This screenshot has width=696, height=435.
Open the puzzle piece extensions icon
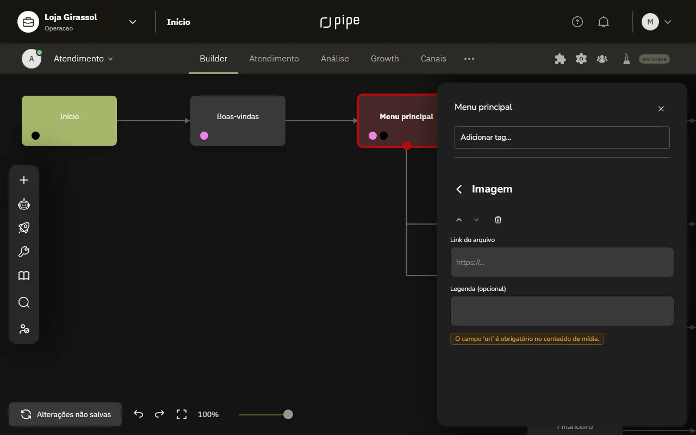[560, 59]
